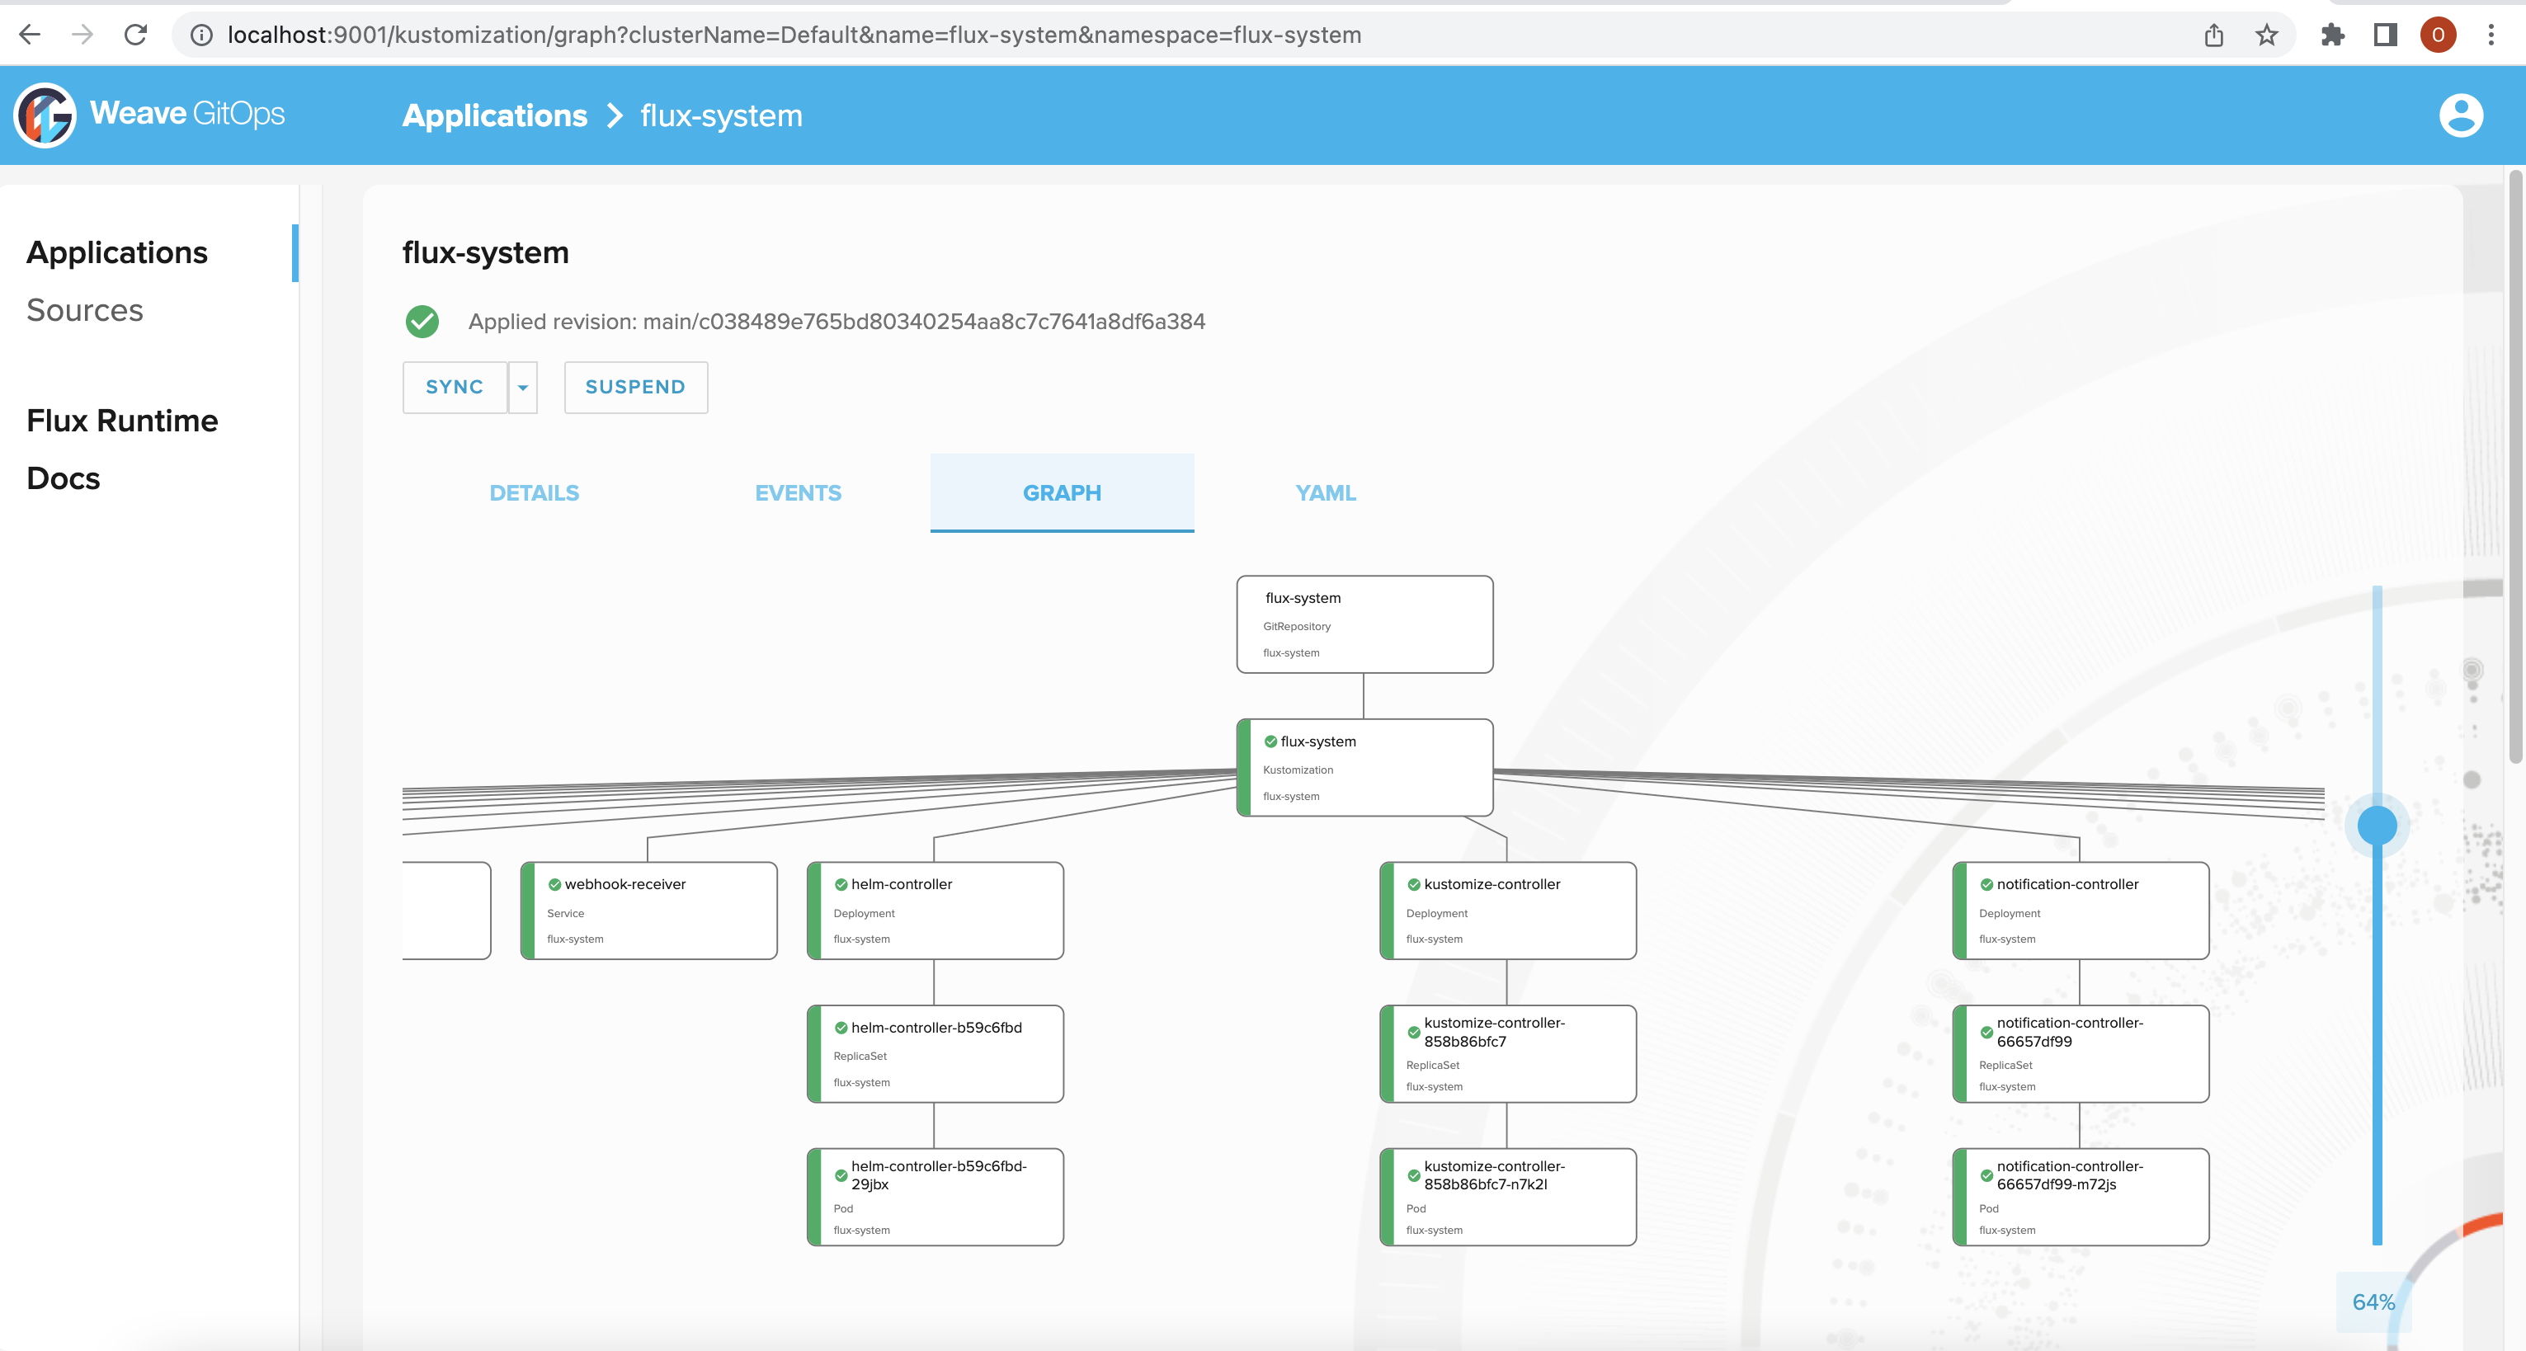
Task: Click the graph zoom slider handle
Action: [x=2376, y=825]
